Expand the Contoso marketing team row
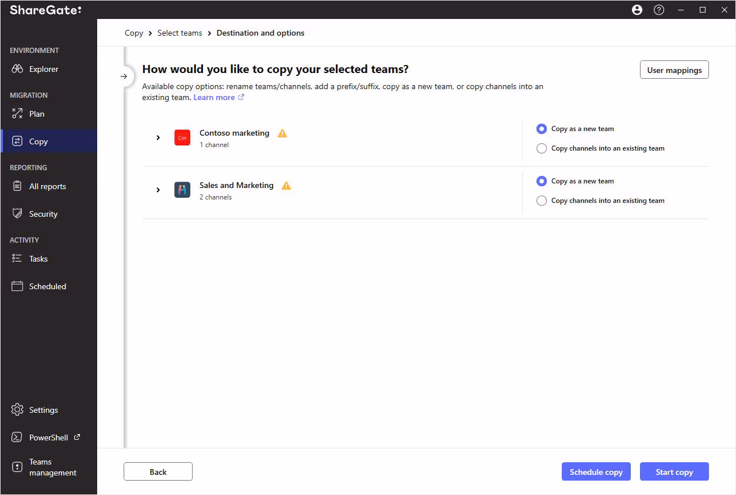The width and height of the screenshot is (736, 495). pos(158,138)
